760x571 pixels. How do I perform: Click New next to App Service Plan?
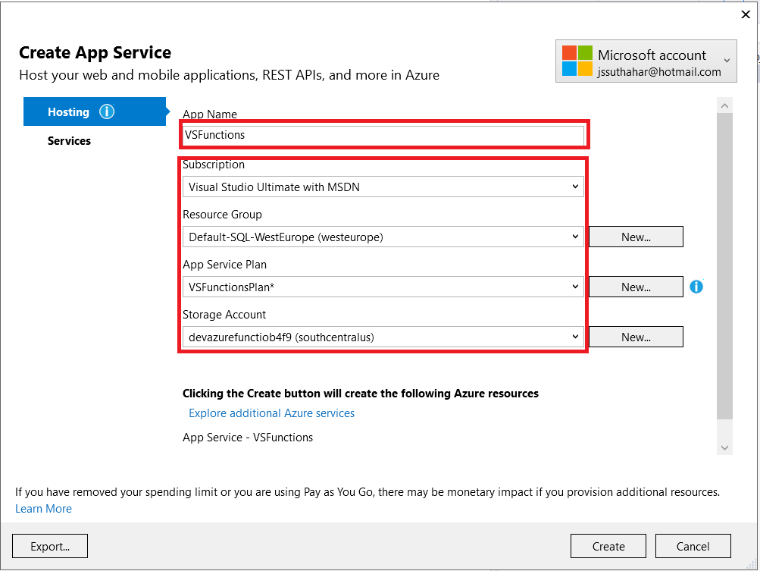[636, 287]
